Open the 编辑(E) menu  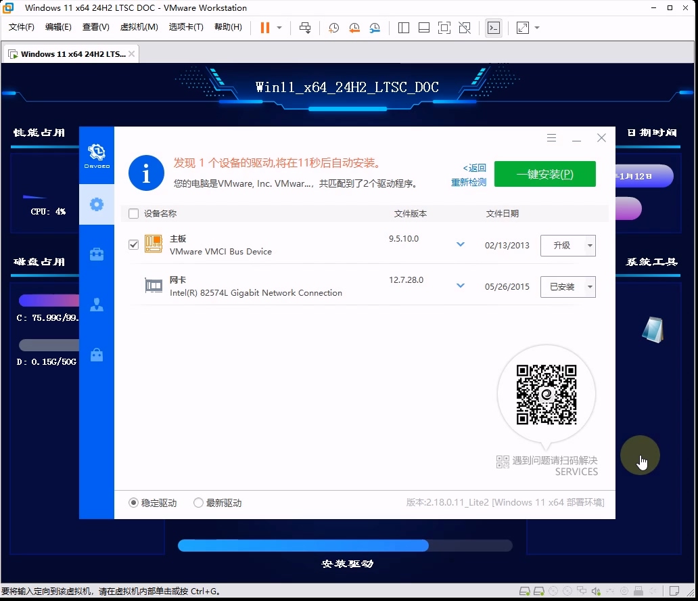[x=58, y=27]
